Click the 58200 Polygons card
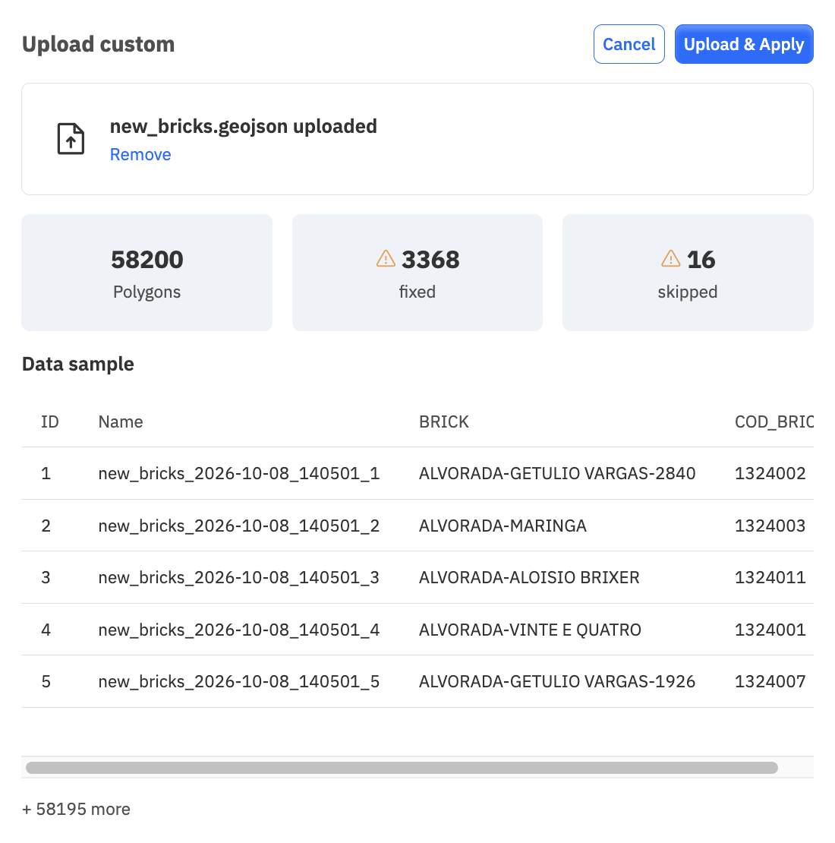 tap(147, 273)
